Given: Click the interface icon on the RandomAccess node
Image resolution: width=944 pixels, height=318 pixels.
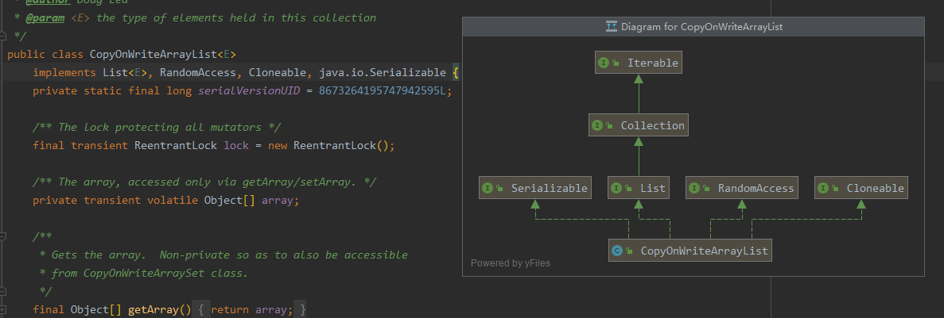Looking at the screenshot, I should (x=694, y=188).
